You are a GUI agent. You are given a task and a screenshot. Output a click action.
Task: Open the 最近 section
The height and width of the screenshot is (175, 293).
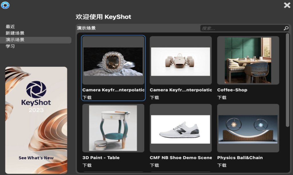10,26
